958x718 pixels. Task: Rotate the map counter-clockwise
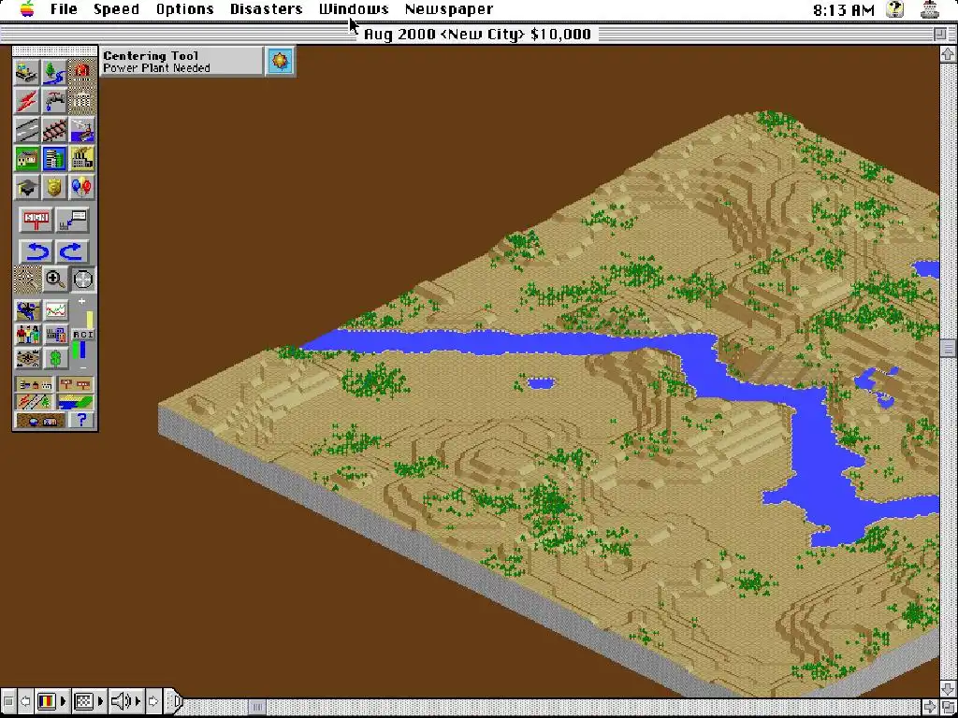click(x=36, y=251)
